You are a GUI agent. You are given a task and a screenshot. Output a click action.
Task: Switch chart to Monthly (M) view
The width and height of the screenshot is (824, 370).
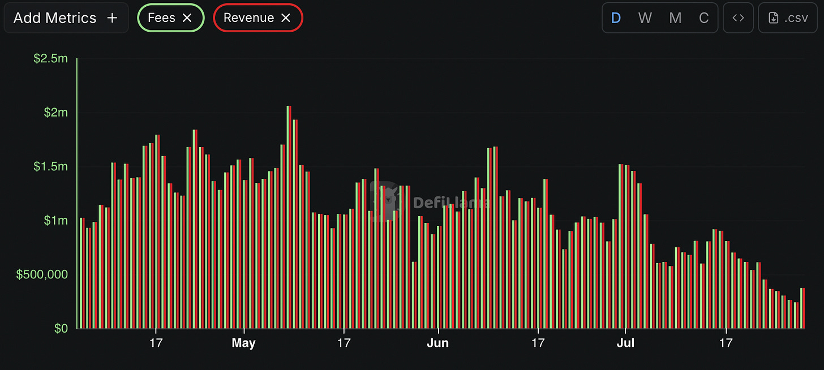[x=675, y=18]
